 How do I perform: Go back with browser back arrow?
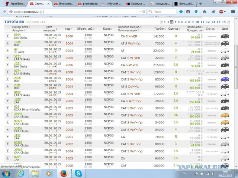5,11
